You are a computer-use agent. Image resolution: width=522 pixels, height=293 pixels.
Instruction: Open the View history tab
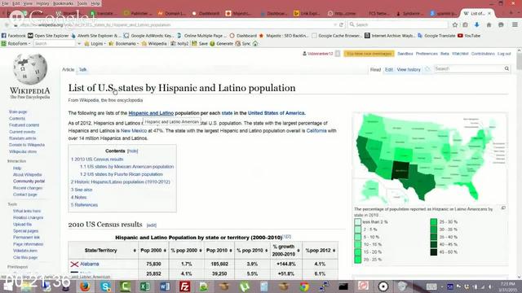click(409, 69)
